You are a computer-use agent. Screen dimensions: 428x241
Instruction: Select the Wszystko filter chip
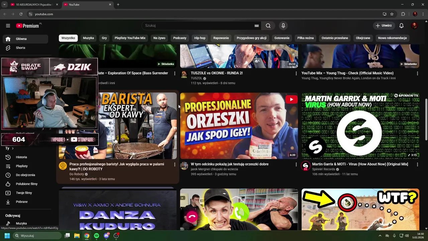(68, 38)
